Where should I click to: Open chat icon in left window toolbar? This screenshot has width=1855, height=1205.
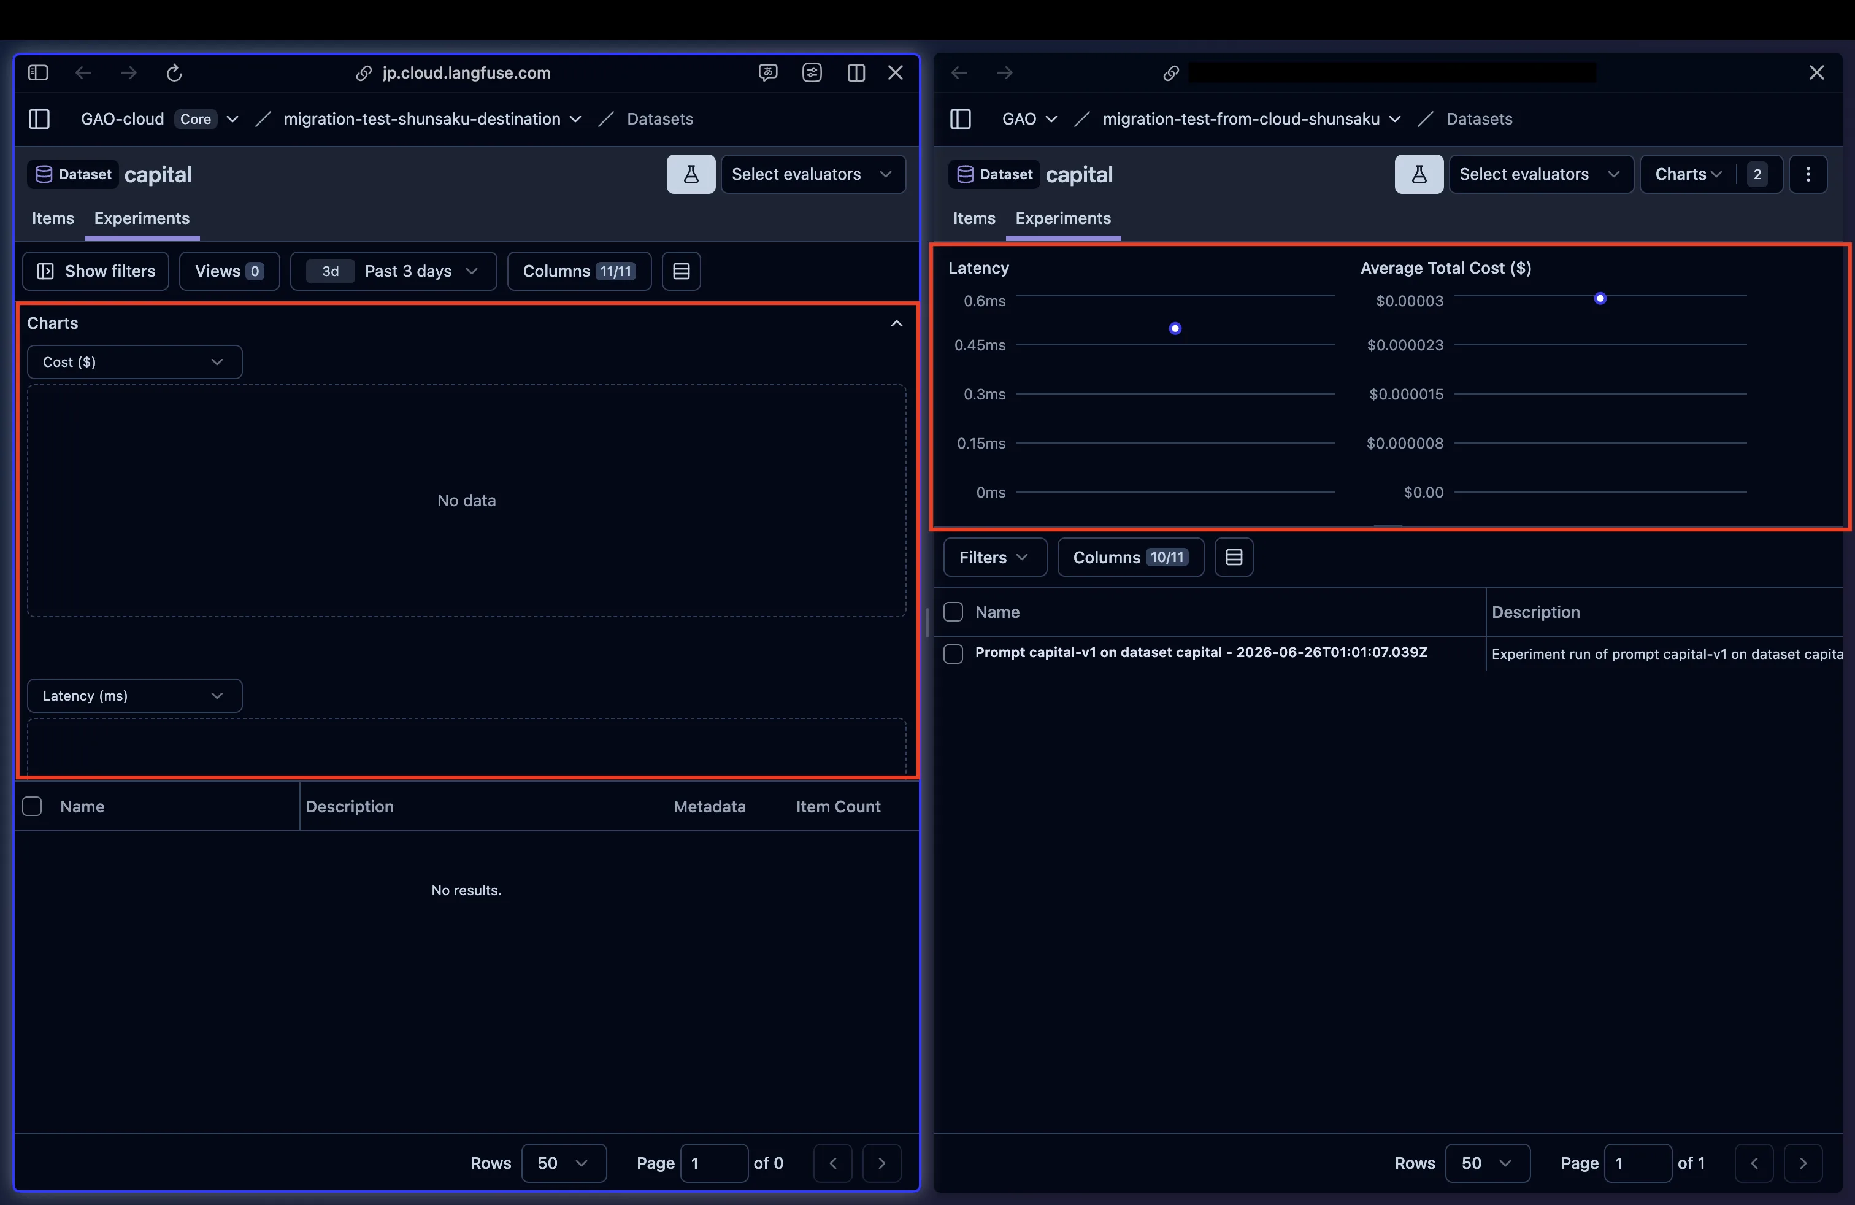[x=768, y=72]
